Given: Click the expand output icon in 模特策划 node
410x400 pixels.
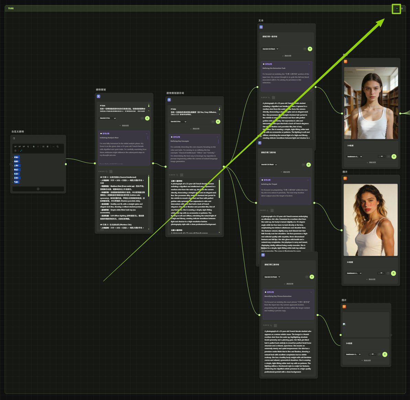Looking at the screenshot, I should pos(111,171).
